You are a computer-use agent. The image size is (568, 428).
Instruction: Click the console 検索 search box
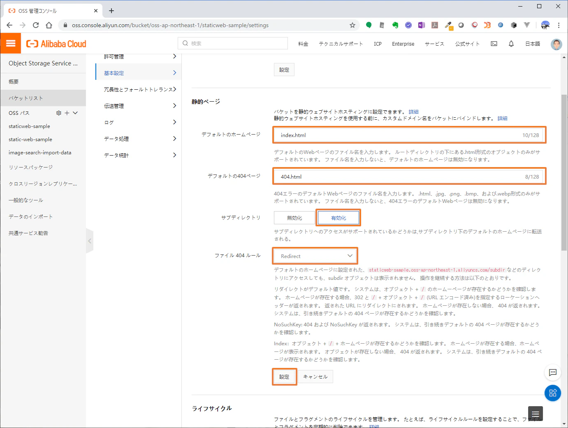tap(233, 43)
